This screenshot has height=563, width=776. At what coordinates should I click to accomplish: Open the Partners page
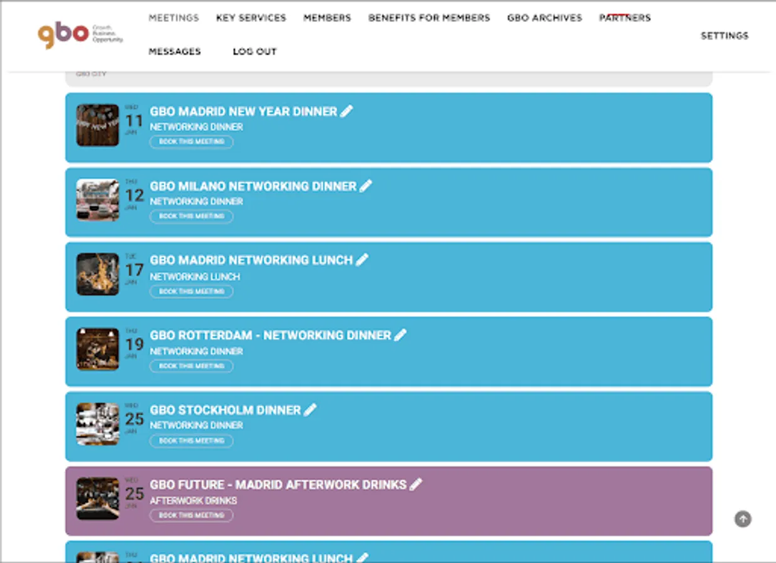(x=624, y=18)
